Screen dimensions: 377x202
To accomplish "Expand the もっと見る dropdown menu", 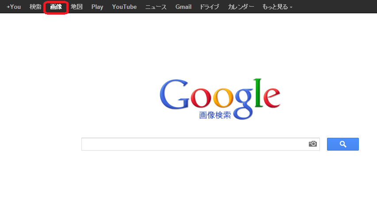I will (277, 7).
